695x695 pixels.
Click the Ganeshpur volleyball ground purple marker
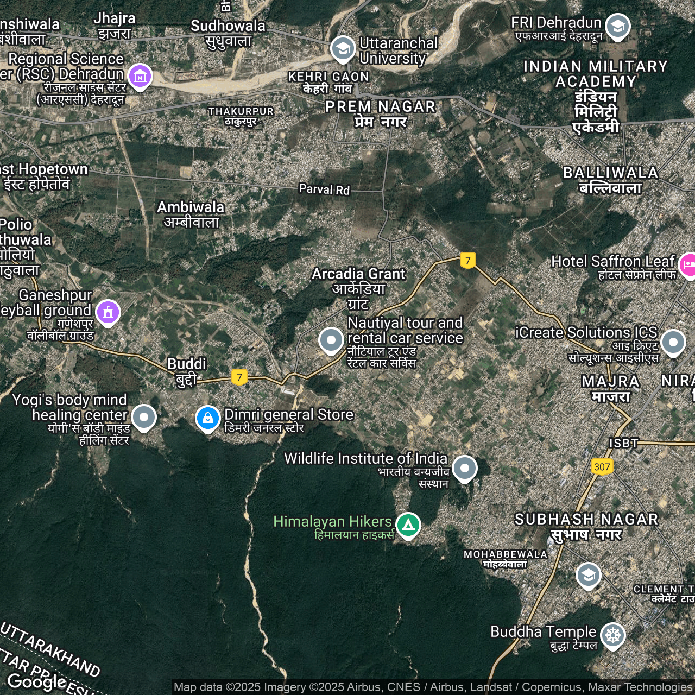pos(108,312)
